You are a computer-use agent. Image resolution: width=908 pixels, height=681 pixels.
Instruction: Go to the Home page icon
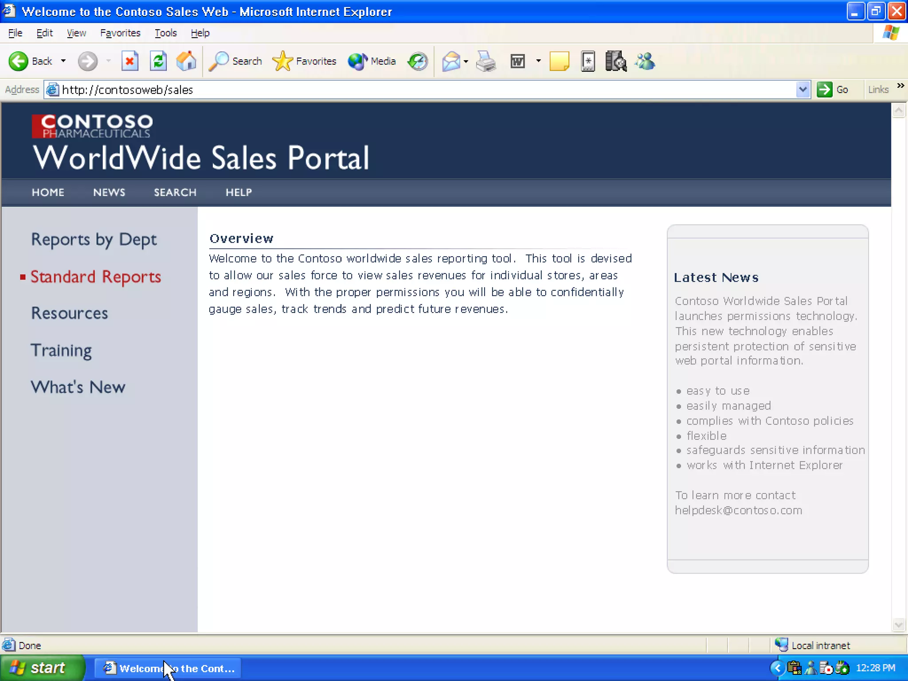tap(186, 61)
